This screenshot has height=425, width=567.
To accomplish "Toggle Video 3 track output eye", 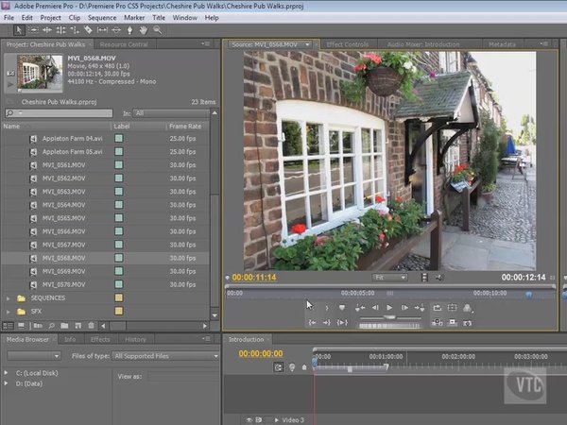I will pyautogui.click(x=249, y=418).
